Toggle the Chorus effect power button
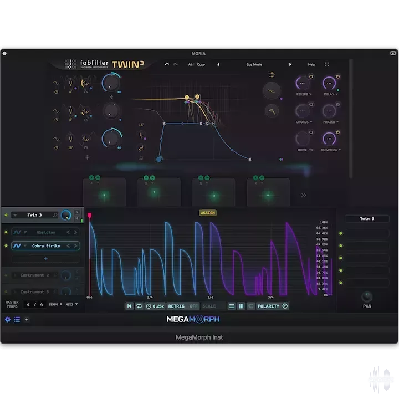This screenshot has height=399, width=399. (311, 104)
